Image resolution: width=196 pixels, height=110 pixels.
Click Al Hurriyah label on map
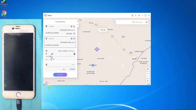point(101,58)
